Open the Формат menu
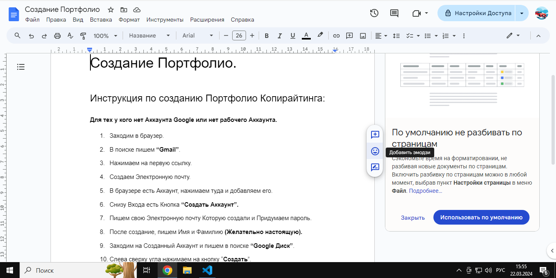Image resolution: width=556 pixels, height=278 pixels. (x=129, y=20)
